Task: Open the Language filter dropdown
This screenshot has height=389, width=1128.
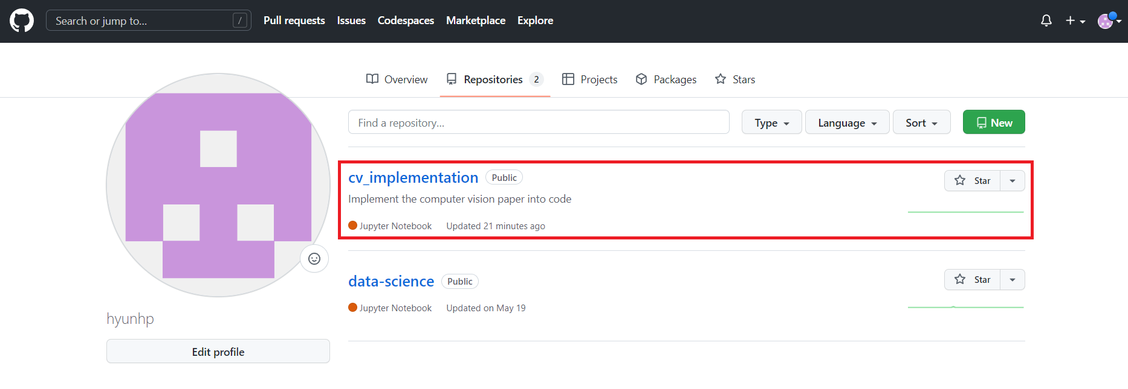Action: (847, 122)
